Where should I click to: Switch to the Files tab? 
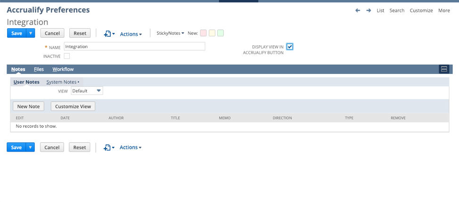click(x=39, y=69)
